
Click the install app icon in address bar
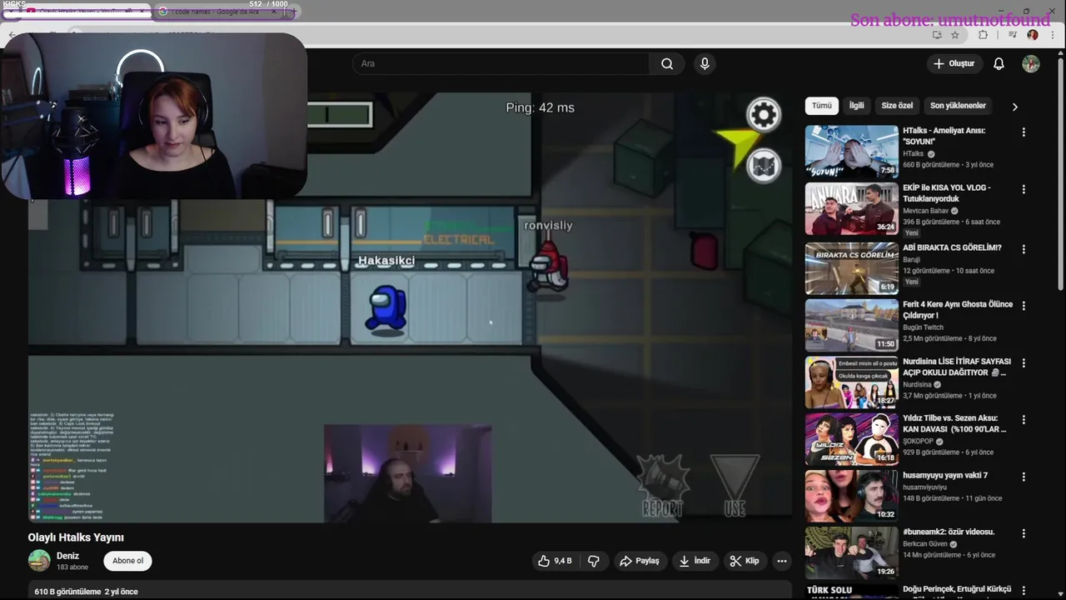click(937, 35)
